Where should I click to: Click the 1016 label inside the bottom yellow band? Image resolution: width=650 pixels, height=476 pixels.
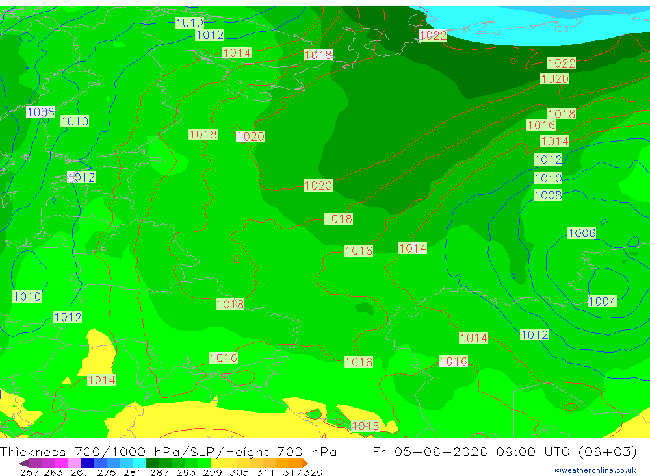point(365,425)
